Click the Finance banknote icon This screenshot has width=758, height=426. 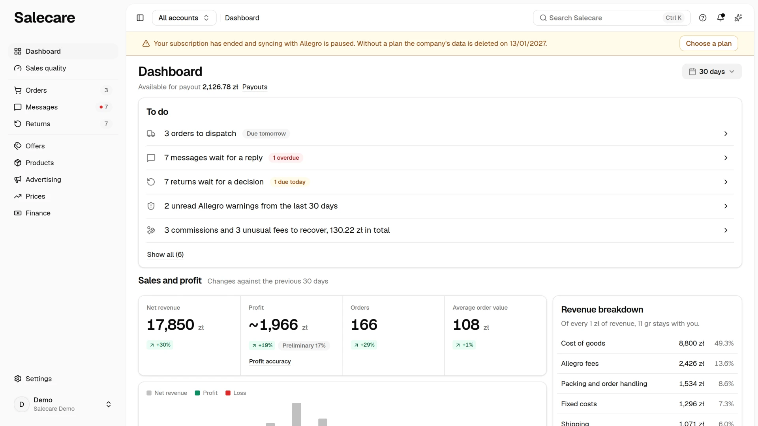click(18, 213)
